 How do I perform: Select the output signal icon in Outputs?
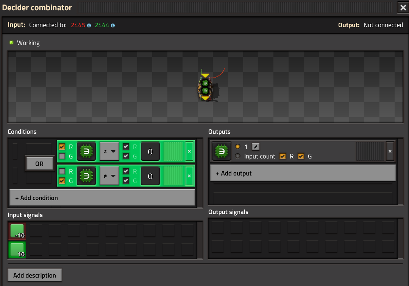(222, 151)
